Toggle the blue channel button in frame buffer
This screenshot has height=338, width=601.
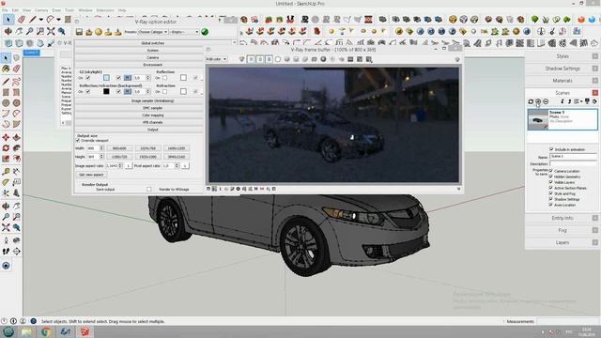point(269,59)
